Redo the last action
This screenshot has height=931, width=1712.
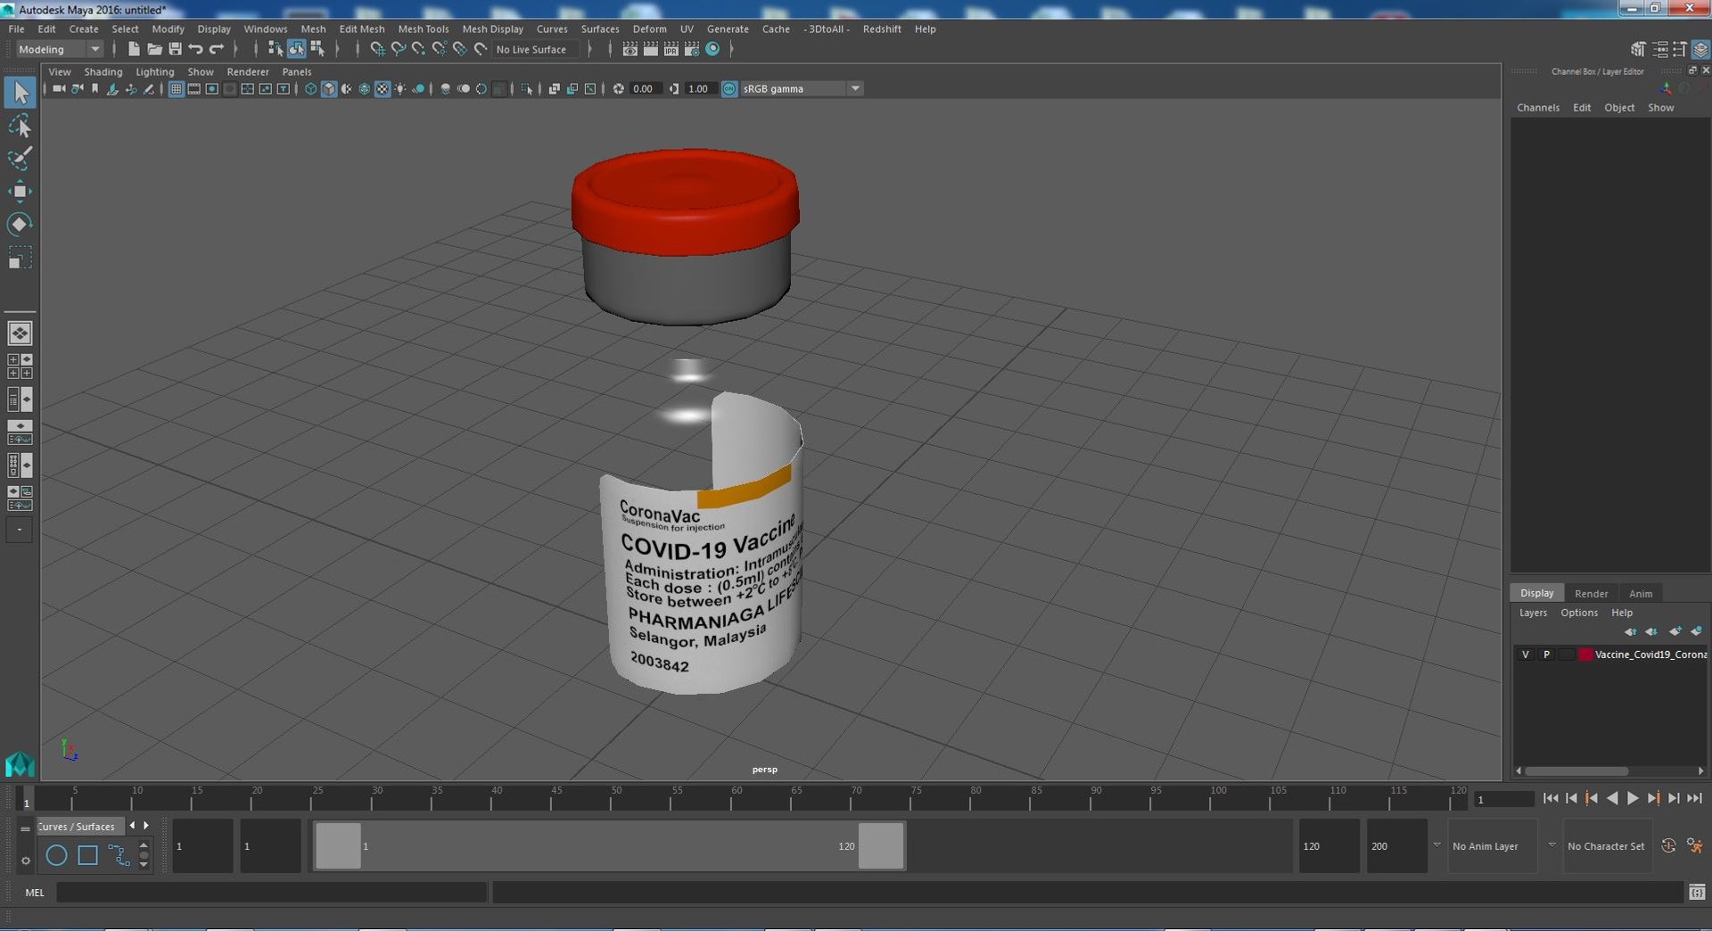point(216,49)
